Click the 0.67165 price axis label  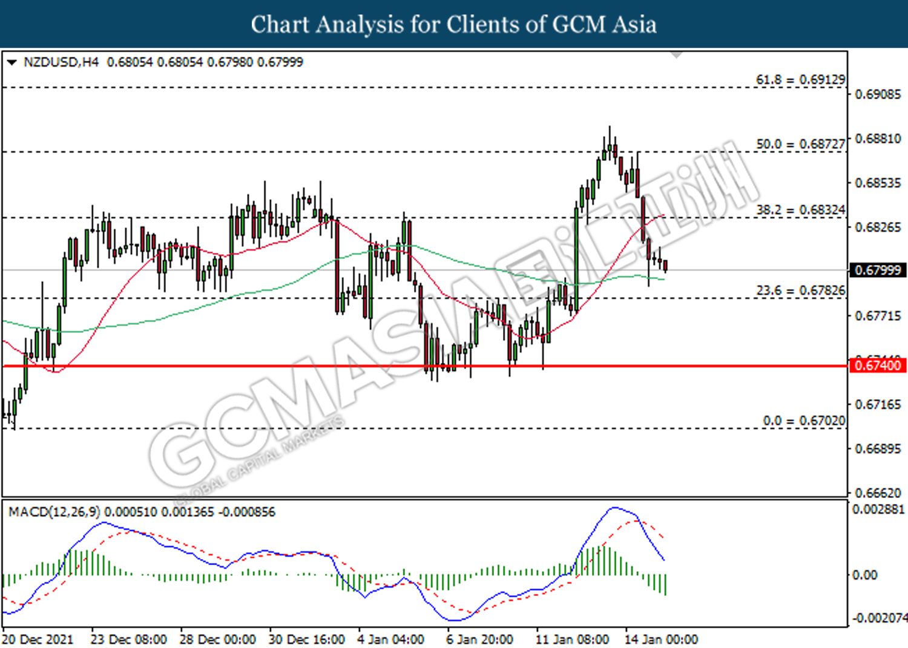878,404
